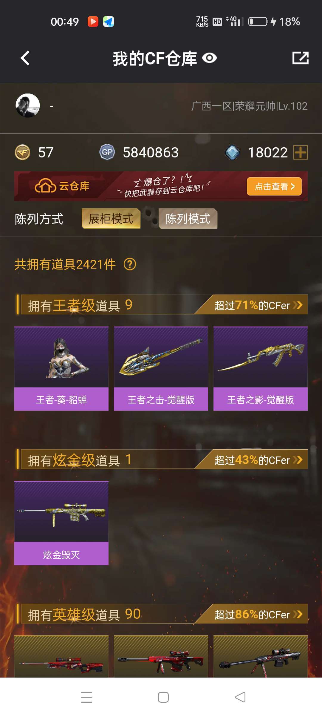Tap the 云仓库 cloud icon
This screenshot has height=717, width=322.
click(45, 186)
